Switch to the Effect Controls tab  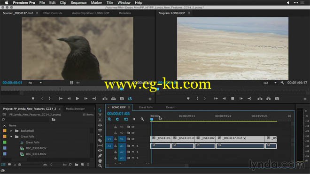(x=53, y=13)
